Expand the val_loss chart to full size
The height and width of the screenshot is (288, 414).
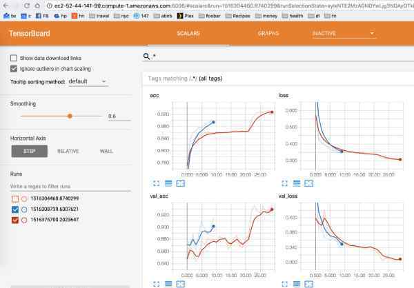point(284,284)
